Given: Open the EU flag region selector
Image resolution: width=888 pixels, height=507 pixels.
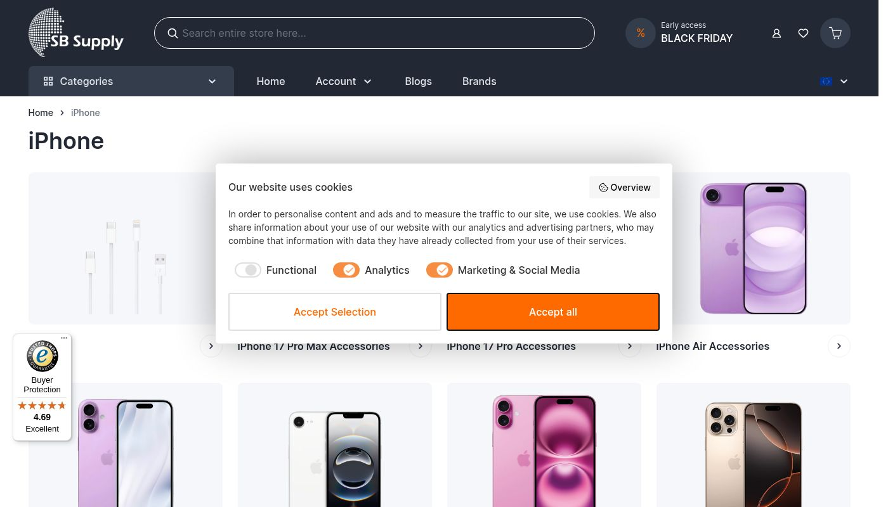Looking at the screenshot, I should (833, 81).
